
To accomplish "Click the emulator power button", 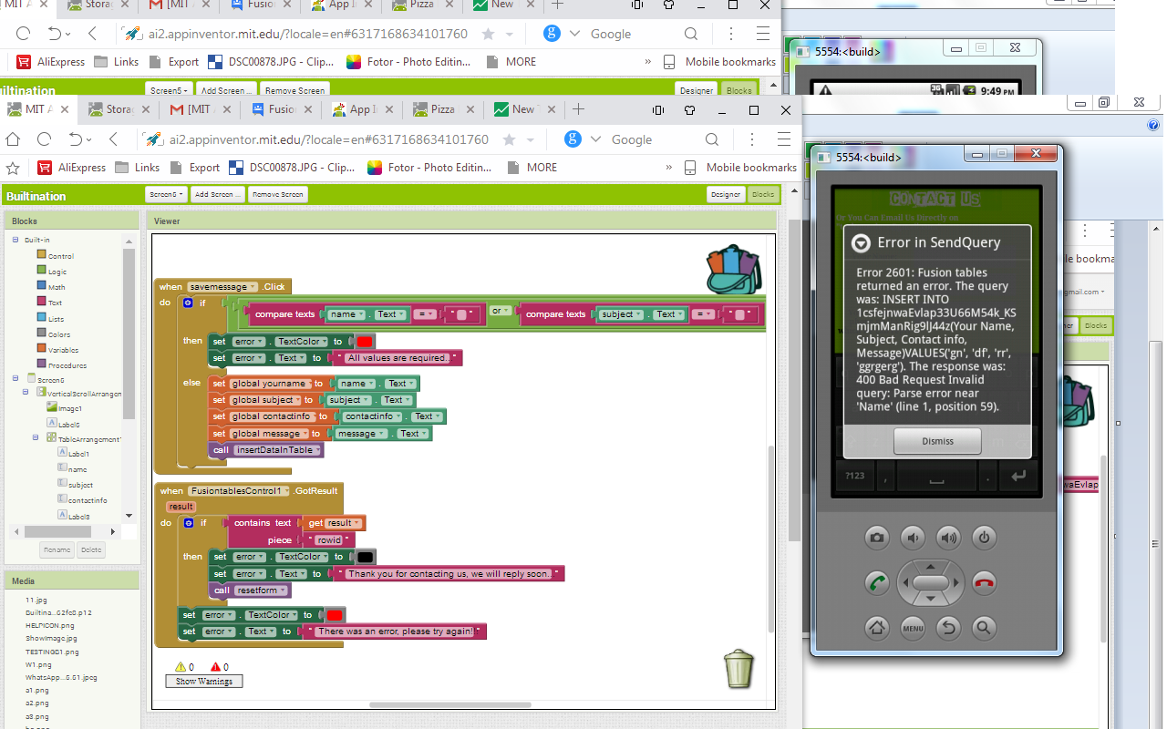I will 984,538.
